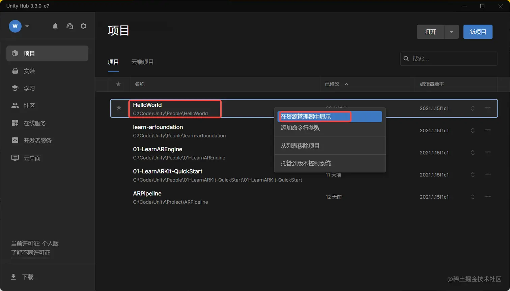Open more options for ARPipeline row
Viewport: 510px width, 291px height.
pyautogui.click(x=488, y=197)
